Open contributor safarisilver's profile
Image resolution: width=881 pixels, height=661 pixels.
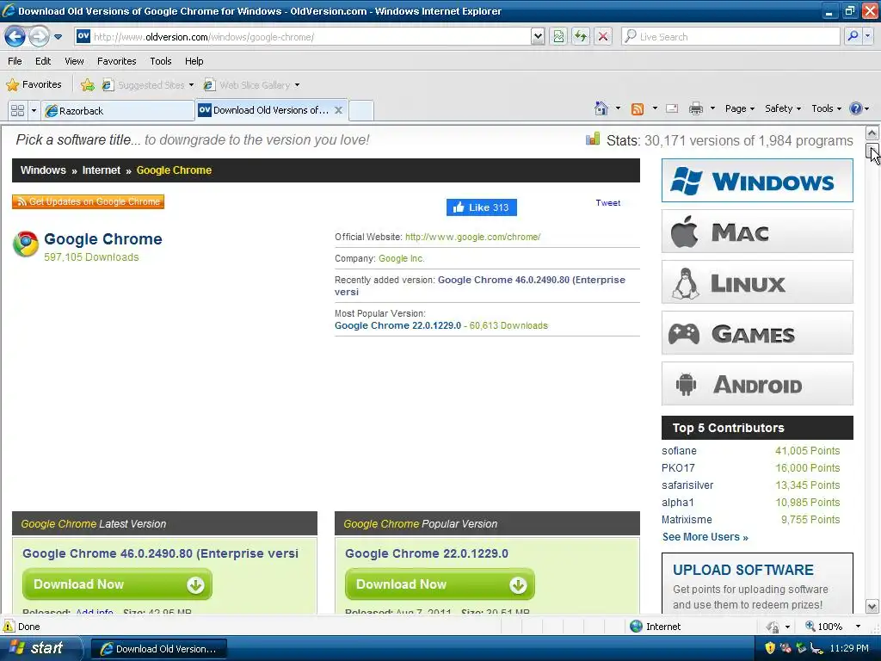(x=687, y=485)
